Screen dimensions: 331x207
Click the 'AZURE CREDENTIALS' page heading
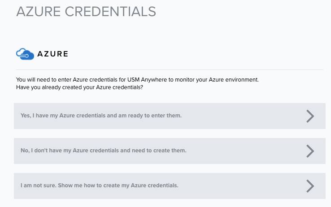[x=86, y=11]
